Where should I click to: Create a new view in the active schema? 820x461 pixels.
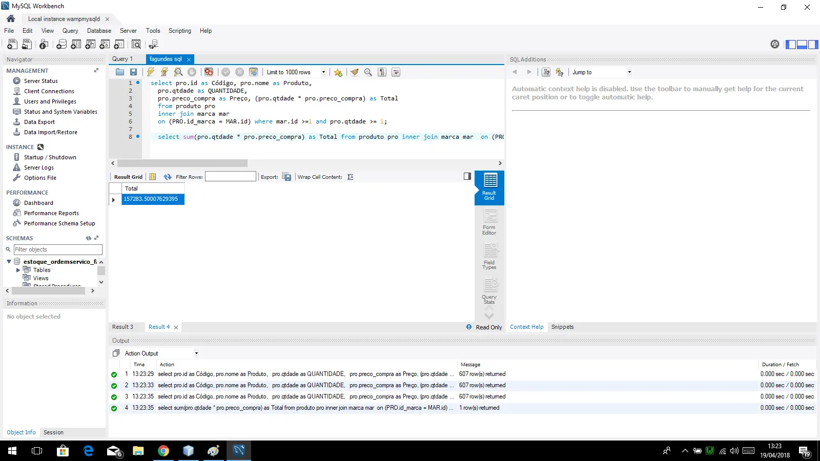(90, 45)
